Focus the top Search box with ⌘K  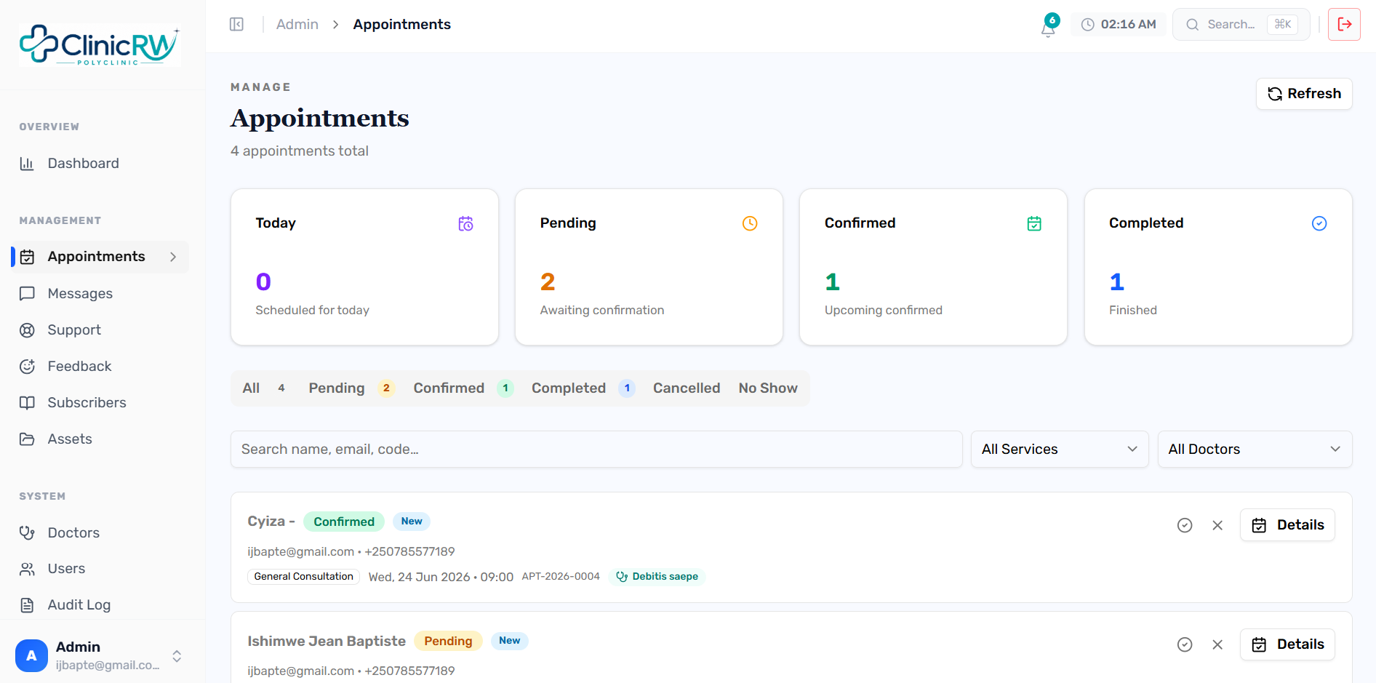pos(1241,25)
